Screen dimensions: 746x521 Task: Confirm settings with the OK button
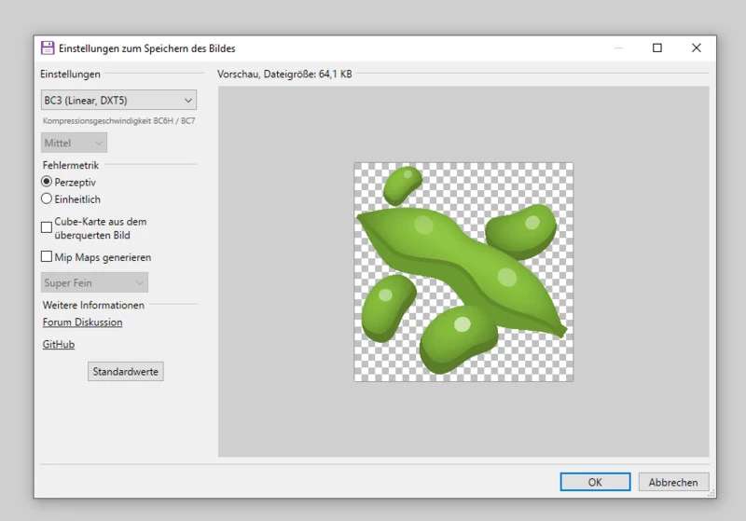pos(595,482)
